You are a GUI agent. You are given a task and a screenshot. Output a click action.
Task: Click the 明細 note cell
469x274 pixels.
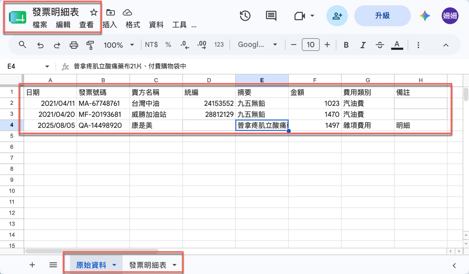(x=421, y=125)
